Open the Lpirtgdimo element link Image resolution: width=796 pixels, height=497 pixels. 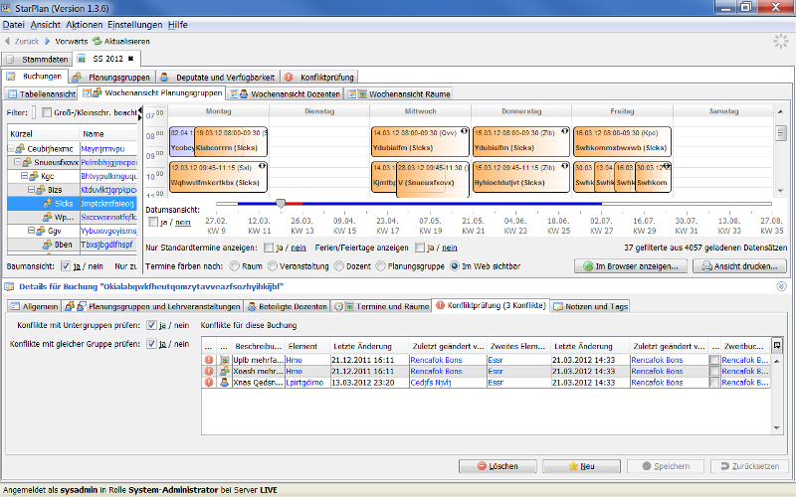[x=304, y=383]
